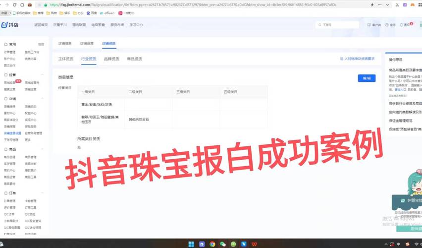The width and height of the screenshot is (422, 248).
Task: Open the browser home icon
Action: point(22,5)
